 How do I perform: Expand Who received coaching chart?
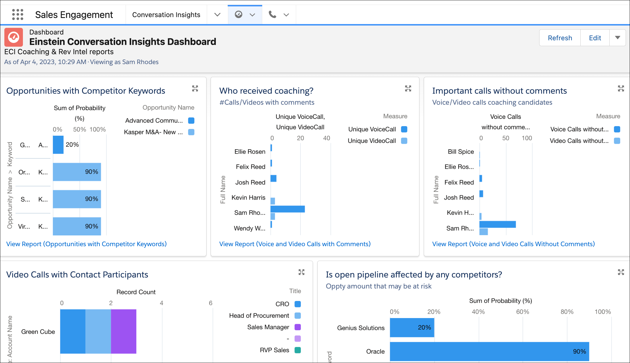click(x=408, y=88)
